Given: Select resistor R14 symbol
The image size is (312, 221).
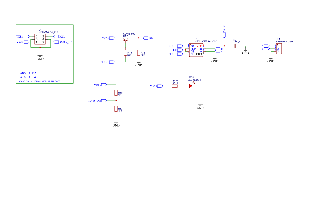Looking at the screenshot, I should [125, 53].
